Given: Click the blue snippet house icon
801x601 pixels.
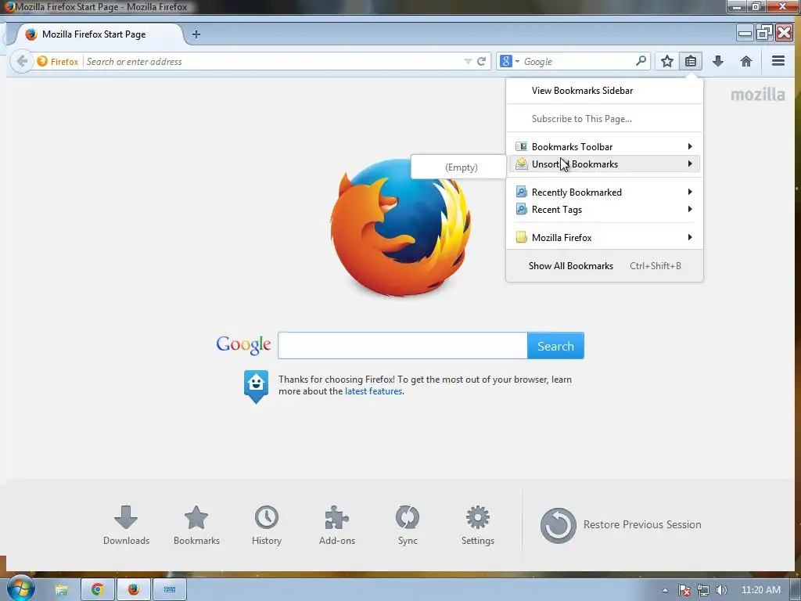Looking at the screenshot, I should point(256,387).
